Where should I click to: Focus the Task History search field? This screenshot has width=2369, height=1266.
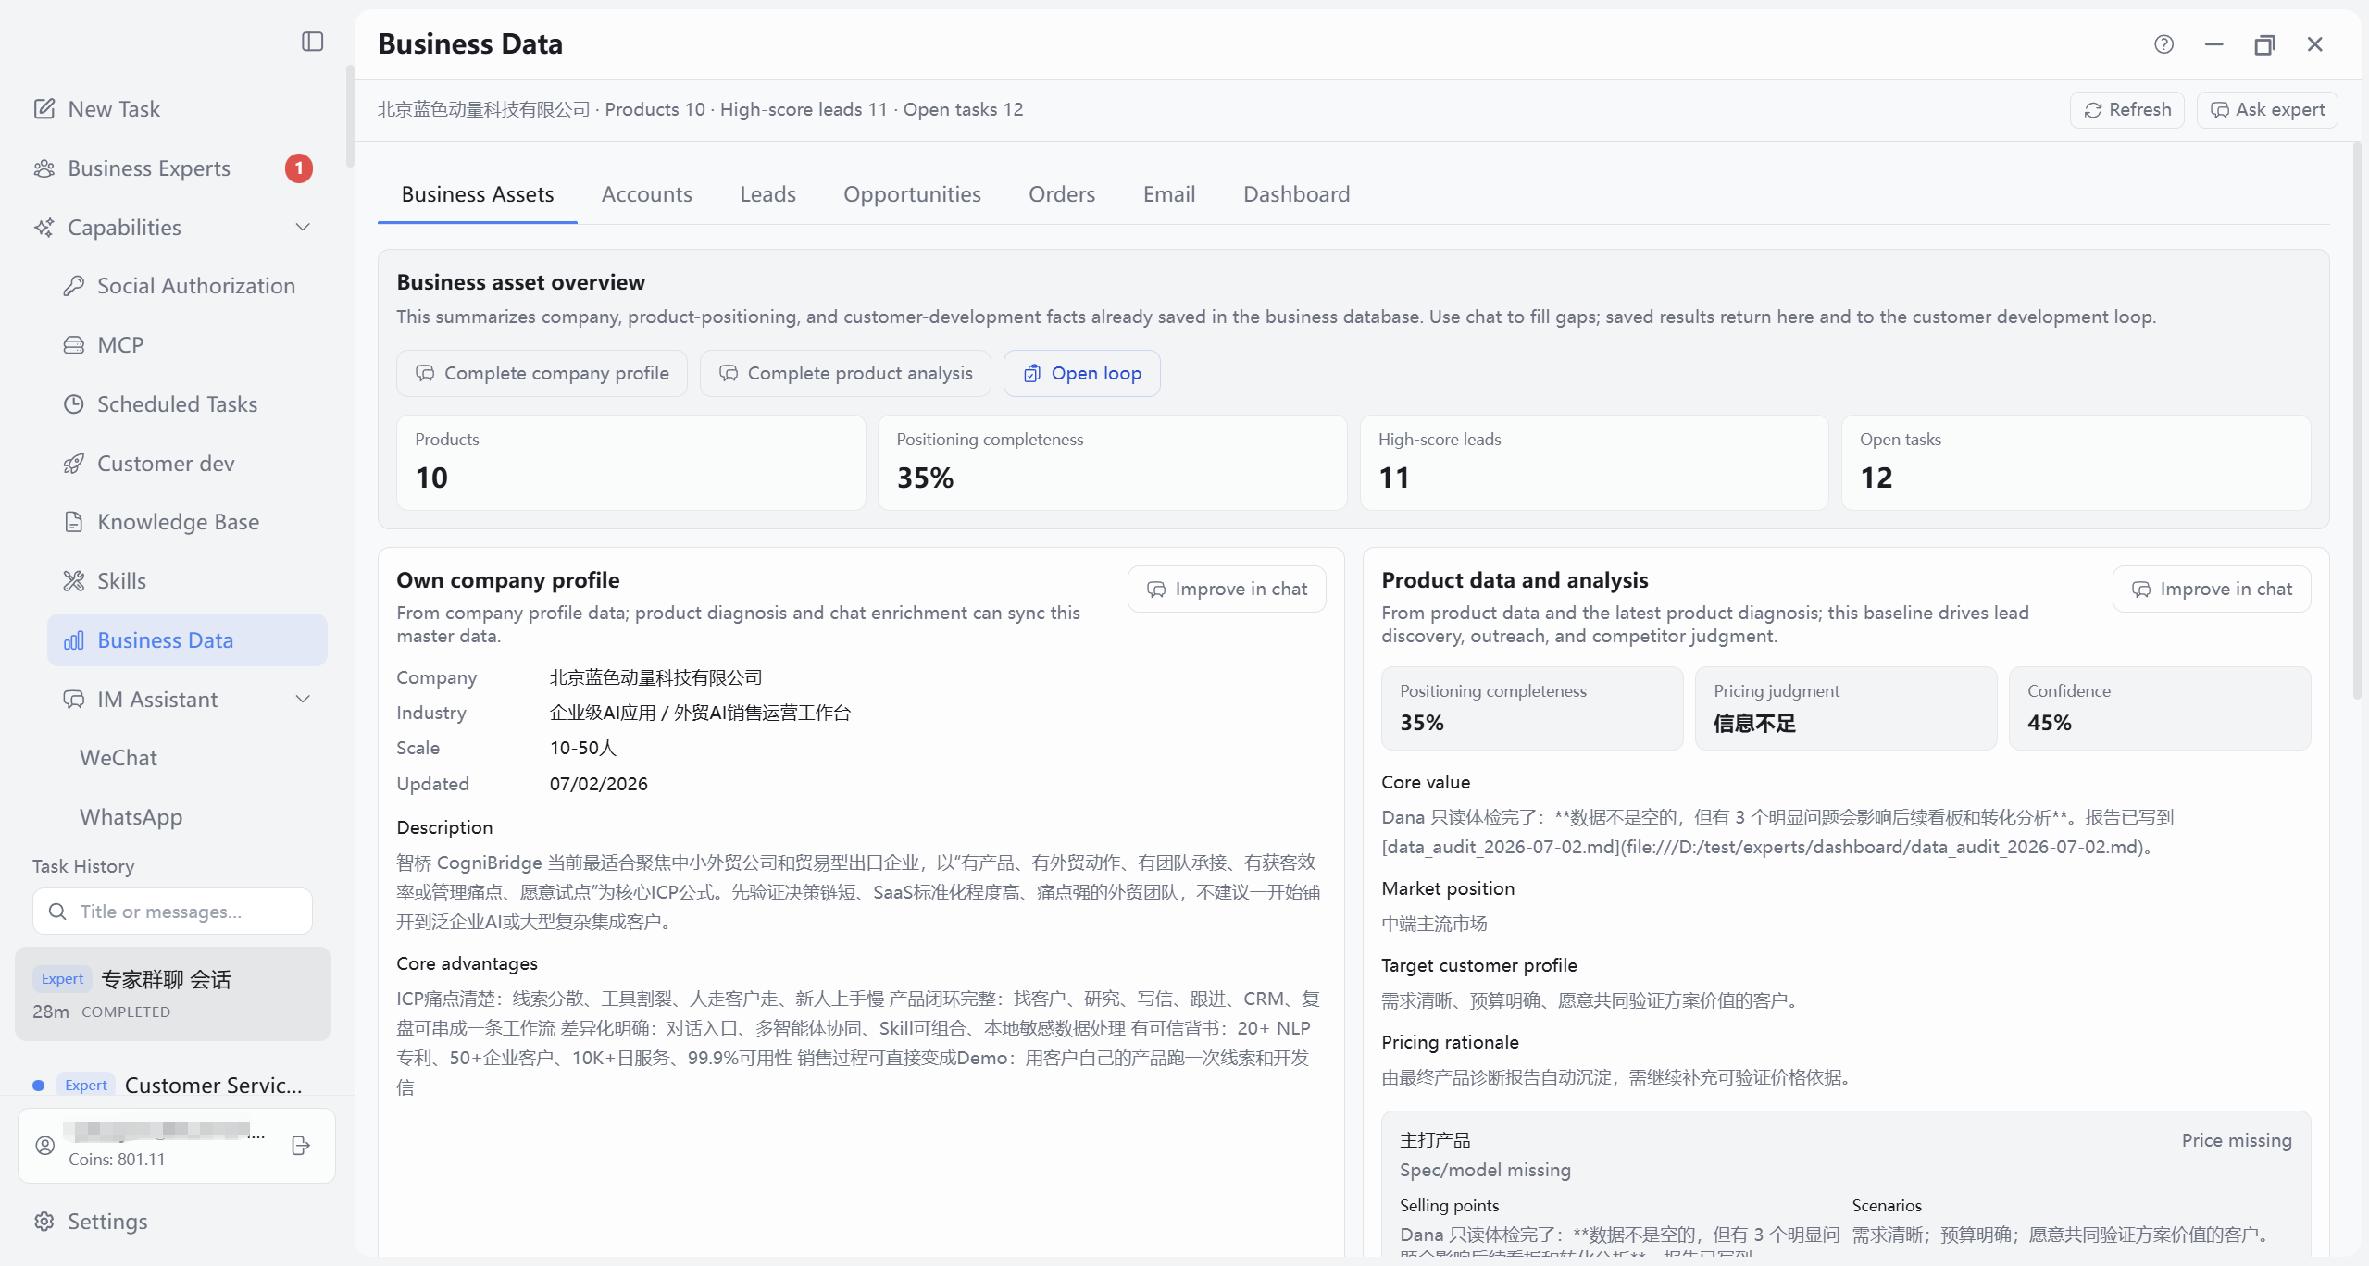[x=172, y=912]
